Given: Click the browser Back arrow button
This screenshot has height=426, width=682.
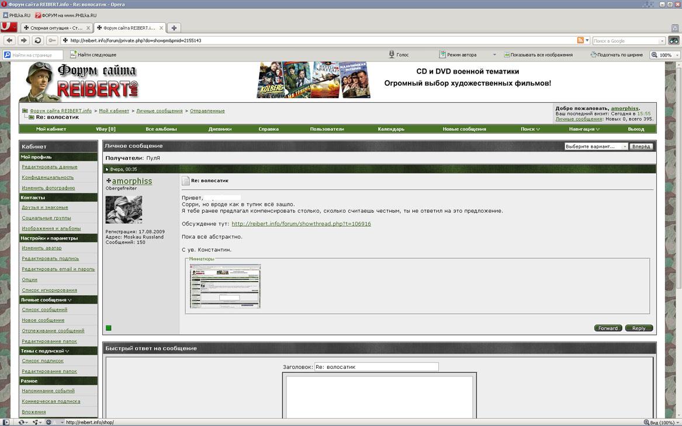Looking at the screenshot, I should coord(9,40).
